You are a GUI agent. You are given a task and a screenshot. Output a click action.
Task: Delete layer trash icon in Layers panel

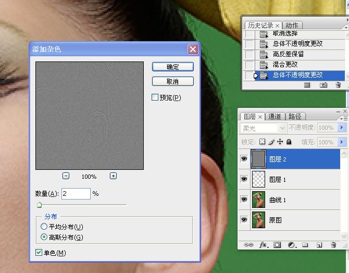[x=333, y=245]
